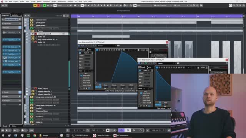Select the Object Selection arrow tool
The width and height of the screenshot is (246, 138).
pyautogui.click(x=82, y=5)
